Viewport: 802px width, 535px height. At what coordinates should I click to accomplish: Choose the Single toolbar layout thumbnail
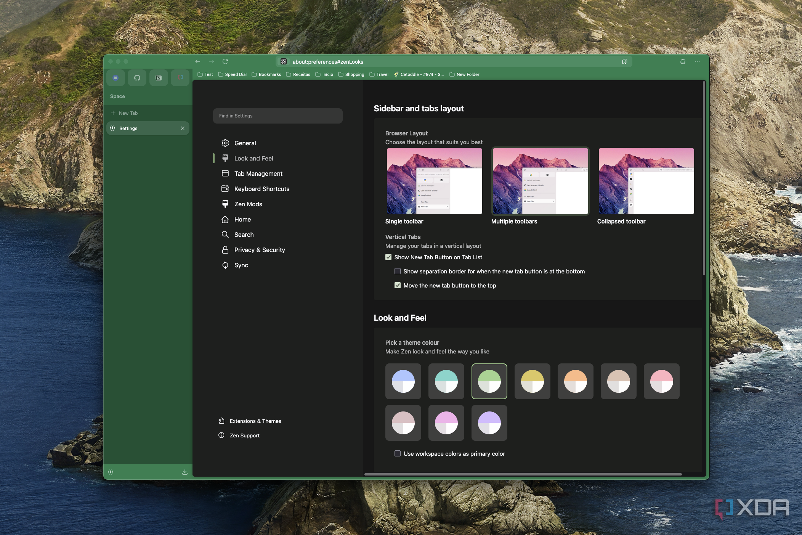pos(434,181)
